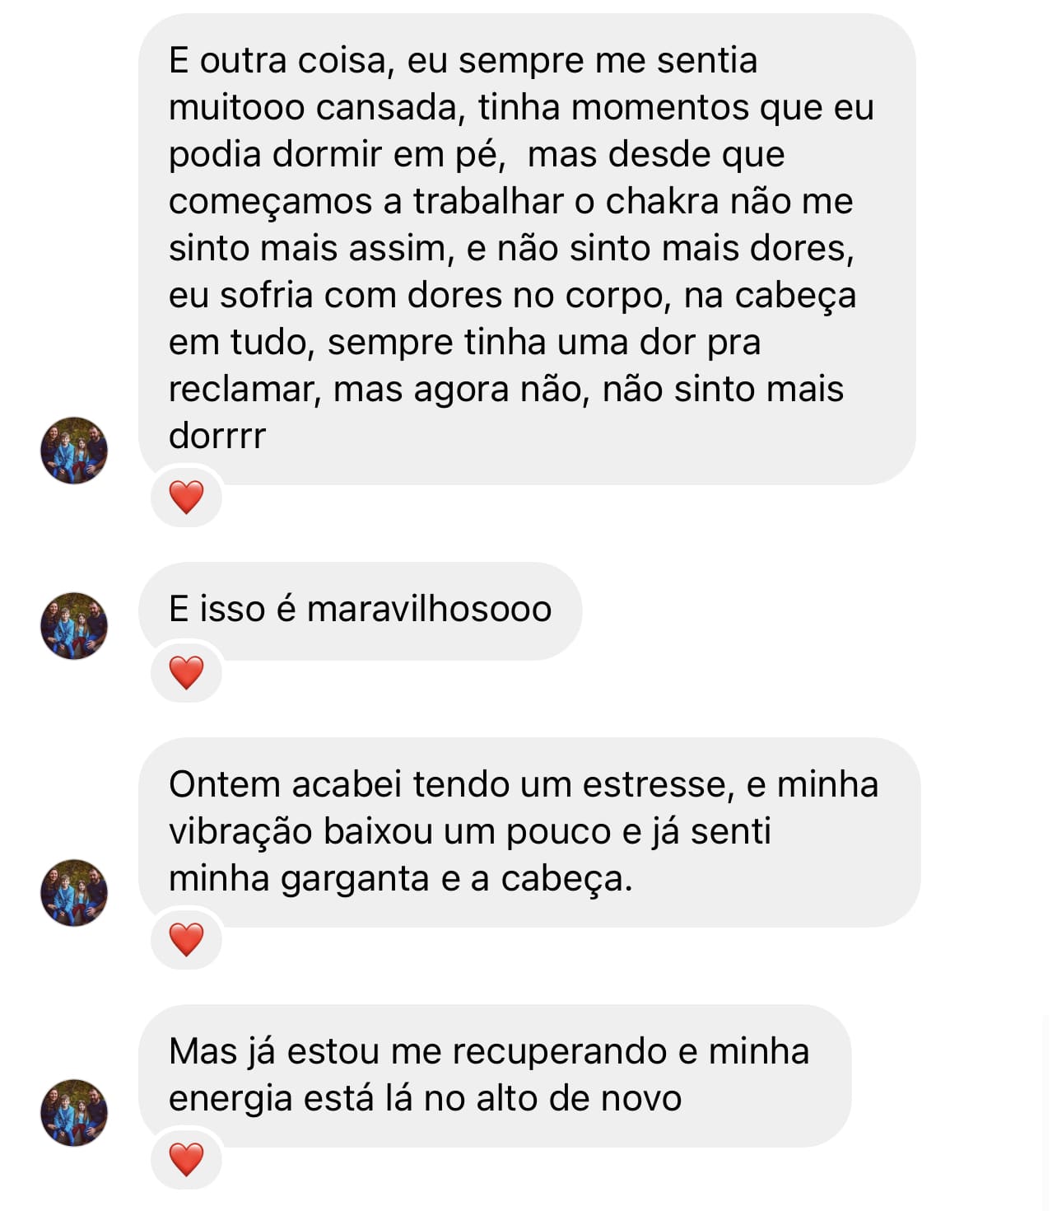Screen dimensions: 1057x1211
Task: Open sender avatar beside the long first message
Action: [74, 450]
